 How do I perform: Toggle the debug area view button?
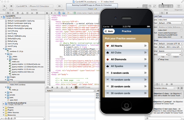click(166, 6)
